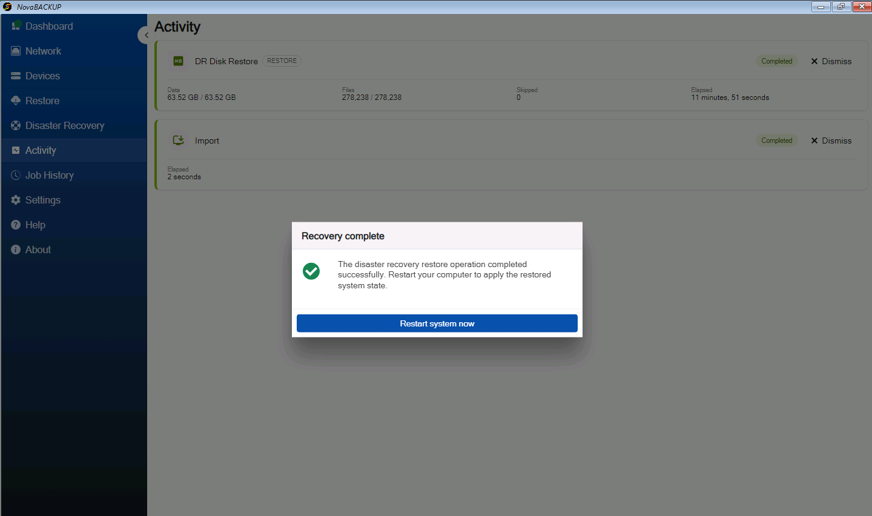872x516 pixels.
Task: Click the Network sidebar icon
Action: click(16, 51)
